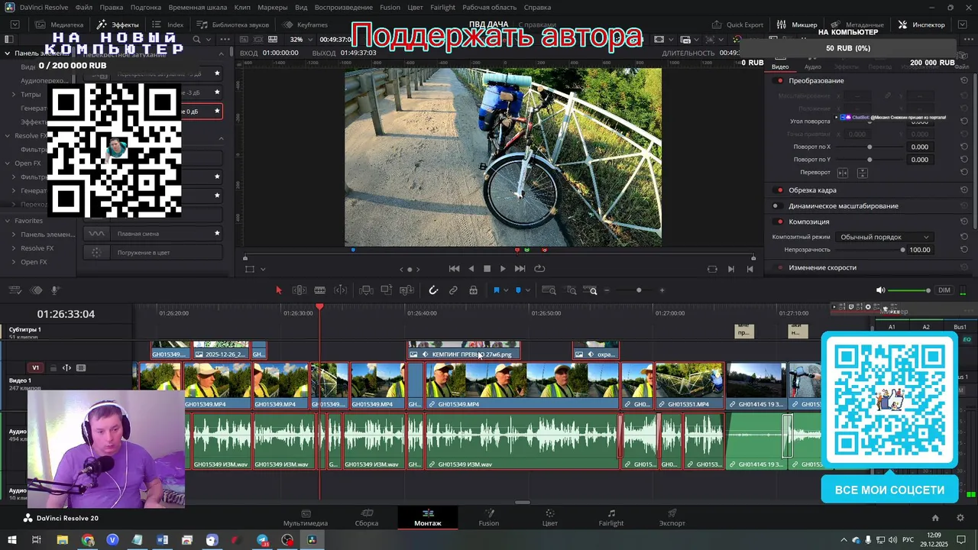Open Word from the taskbar
This screenshot has width=978, height=550.
tap(162, 540)
